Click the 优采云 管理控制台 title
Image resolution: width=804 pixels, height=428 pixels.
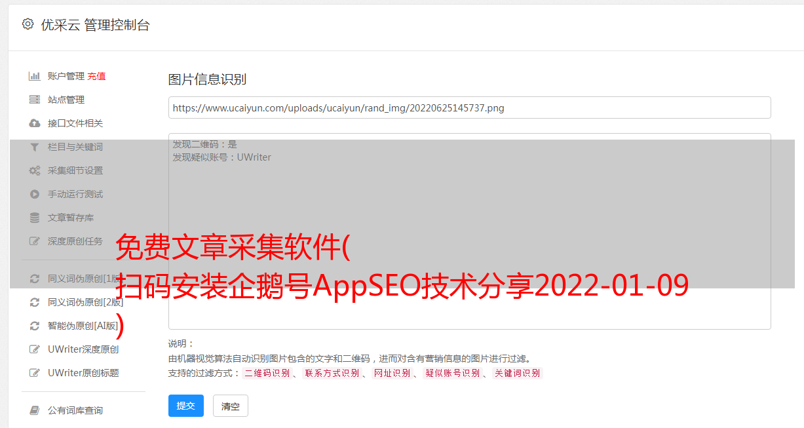[95, 25]
